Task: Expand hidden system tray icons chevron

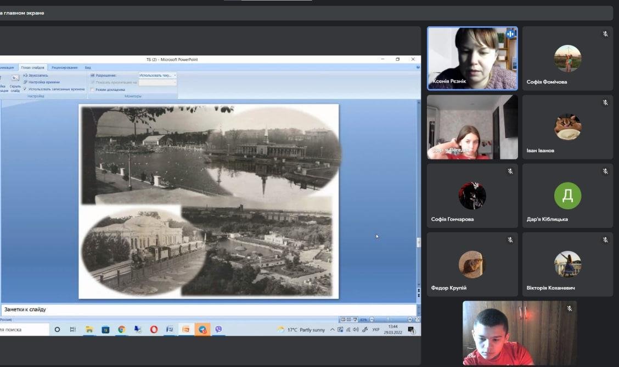Action: tap(333, 330)
